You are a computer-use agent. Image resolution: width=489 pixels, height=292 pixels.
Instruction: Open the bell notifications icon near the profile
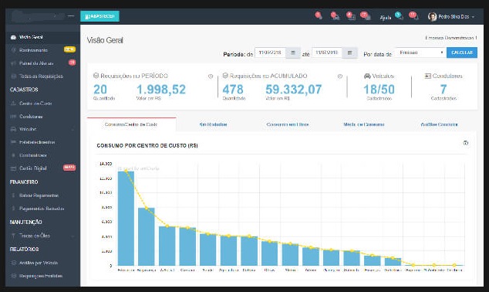coord(414,16)
